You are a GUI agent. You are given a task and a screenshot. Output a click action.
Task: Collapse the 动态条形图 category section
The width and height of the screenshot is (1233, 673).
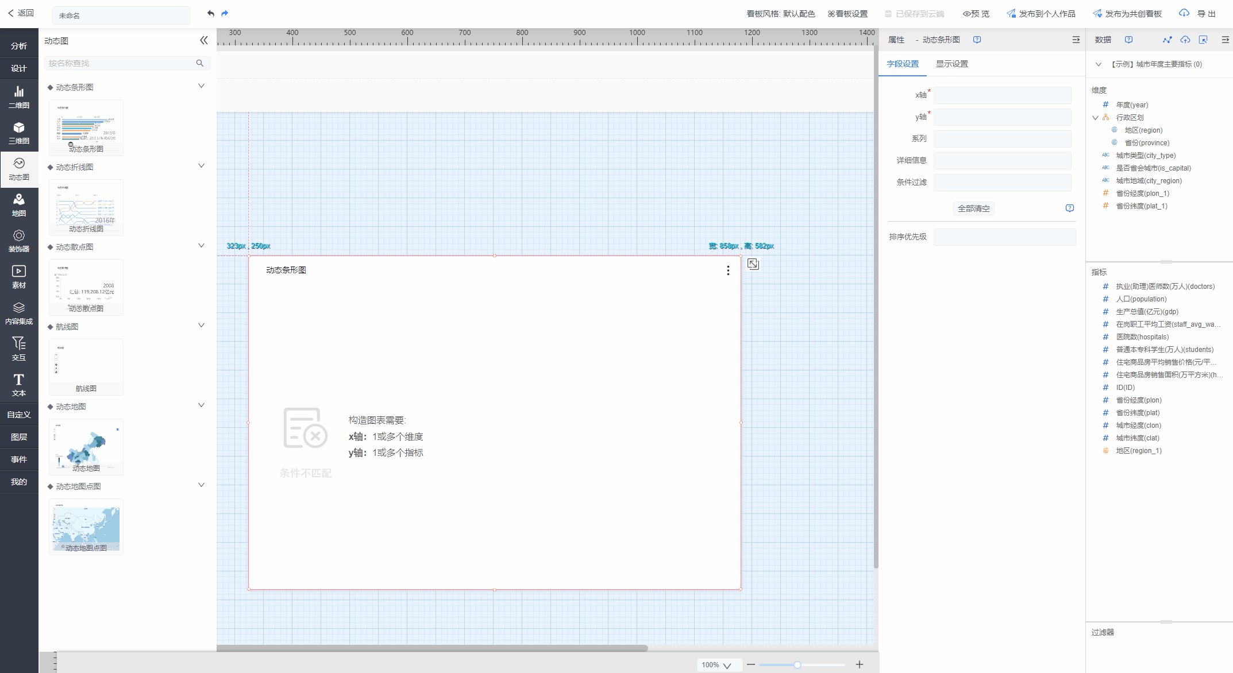201,86
